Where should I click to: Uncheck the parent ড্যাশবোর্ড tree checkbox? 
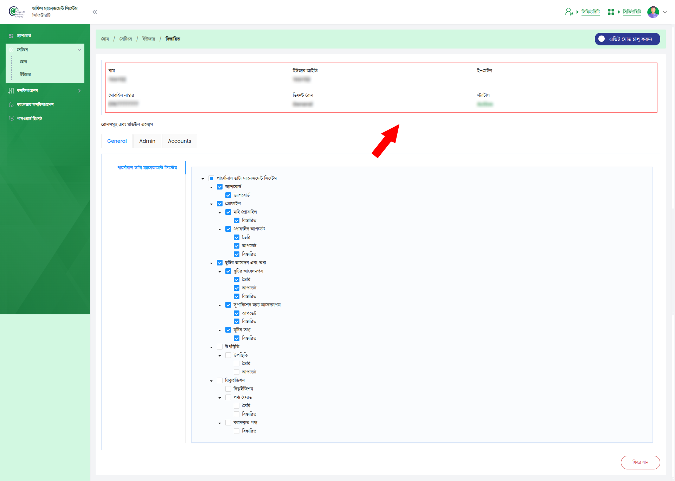click(x=220, y=187)
